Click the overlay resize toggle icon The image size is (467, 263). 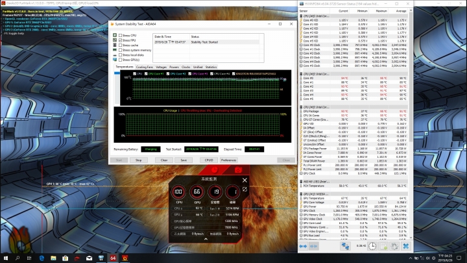(x=245, y=190)
